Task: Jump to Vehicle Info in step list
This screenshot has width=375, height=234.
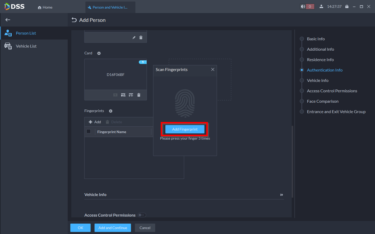Action: click(x=317, y=80)
